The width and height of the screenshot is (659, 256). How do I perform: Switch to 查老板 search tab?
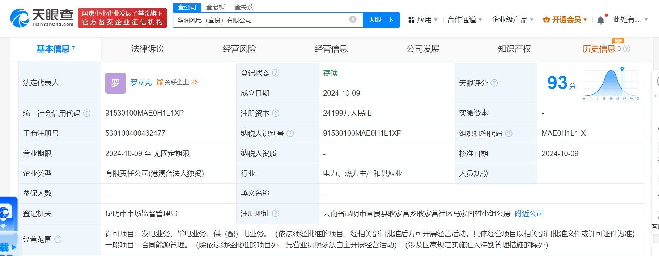(x=215, y=7)
